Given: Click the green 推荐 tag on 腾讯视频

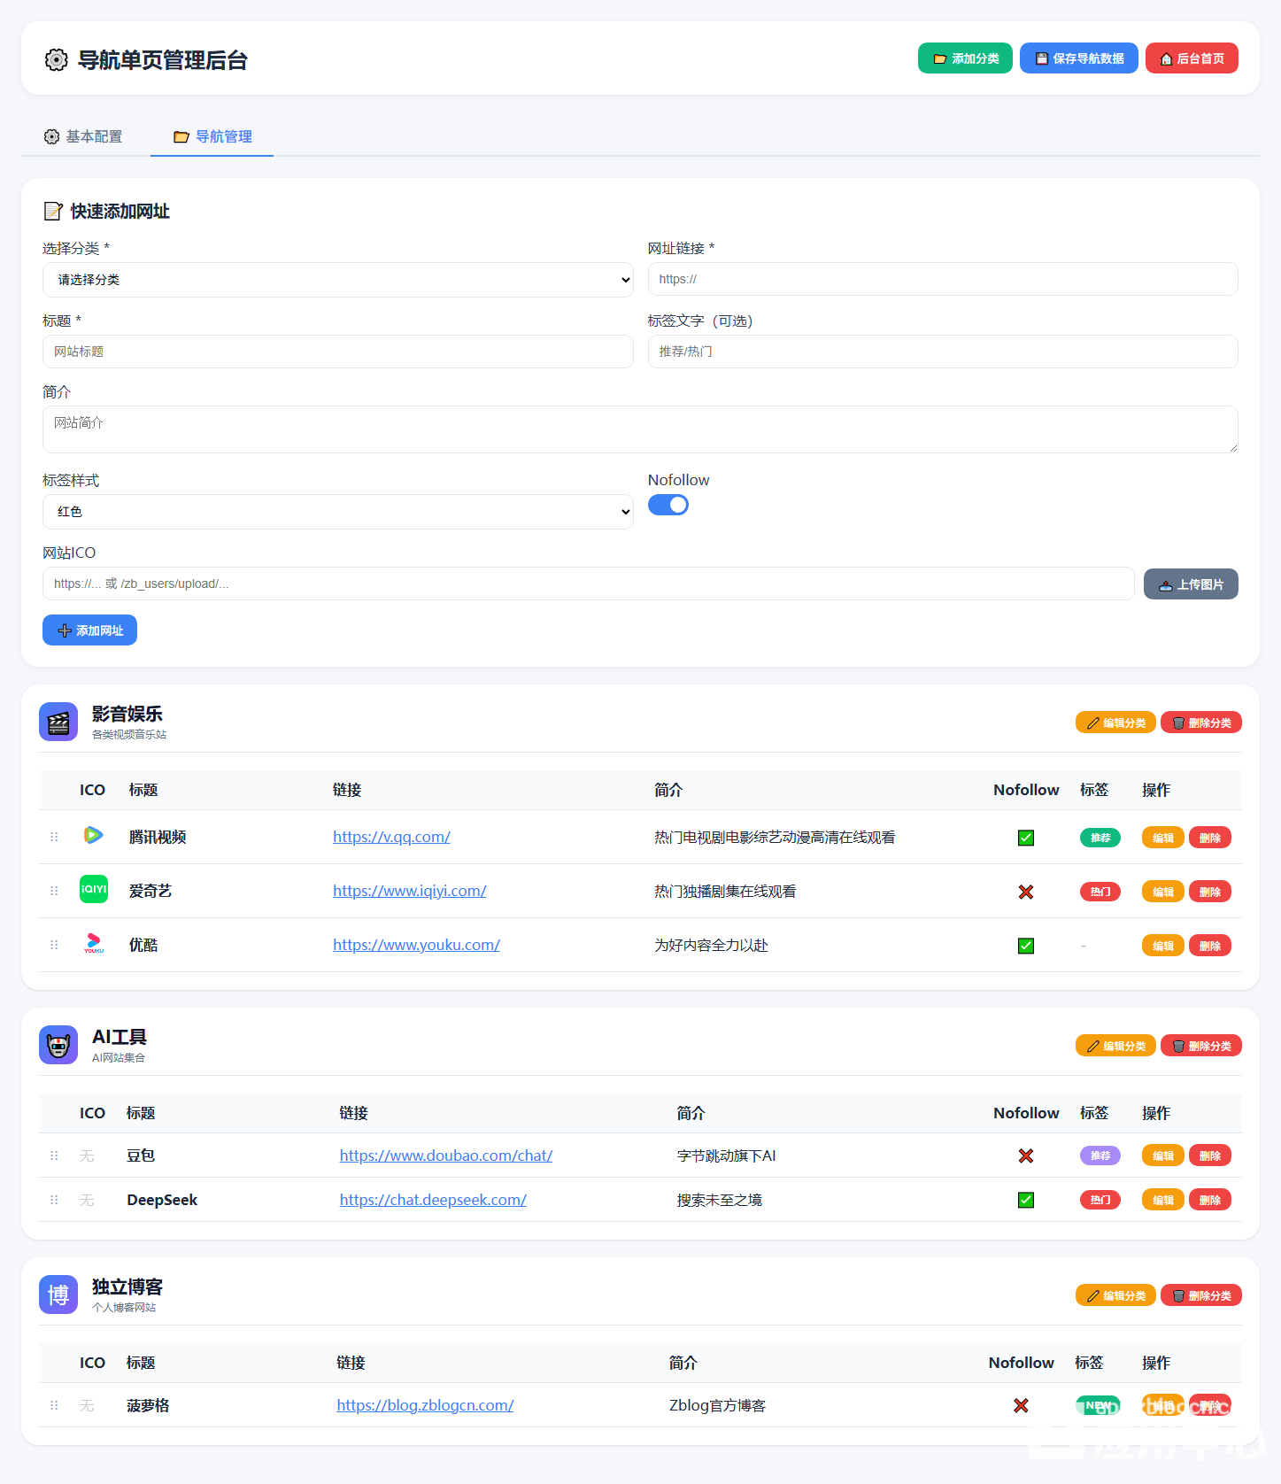Looking at the screenshot, I should tap(1100, 838).
